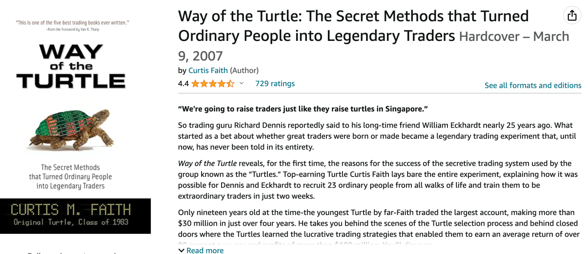Click the WAY of the TURTLE cover title
The height and width of the screenshot is (254, 588).
pyautogui.click(x=71, y=66)
